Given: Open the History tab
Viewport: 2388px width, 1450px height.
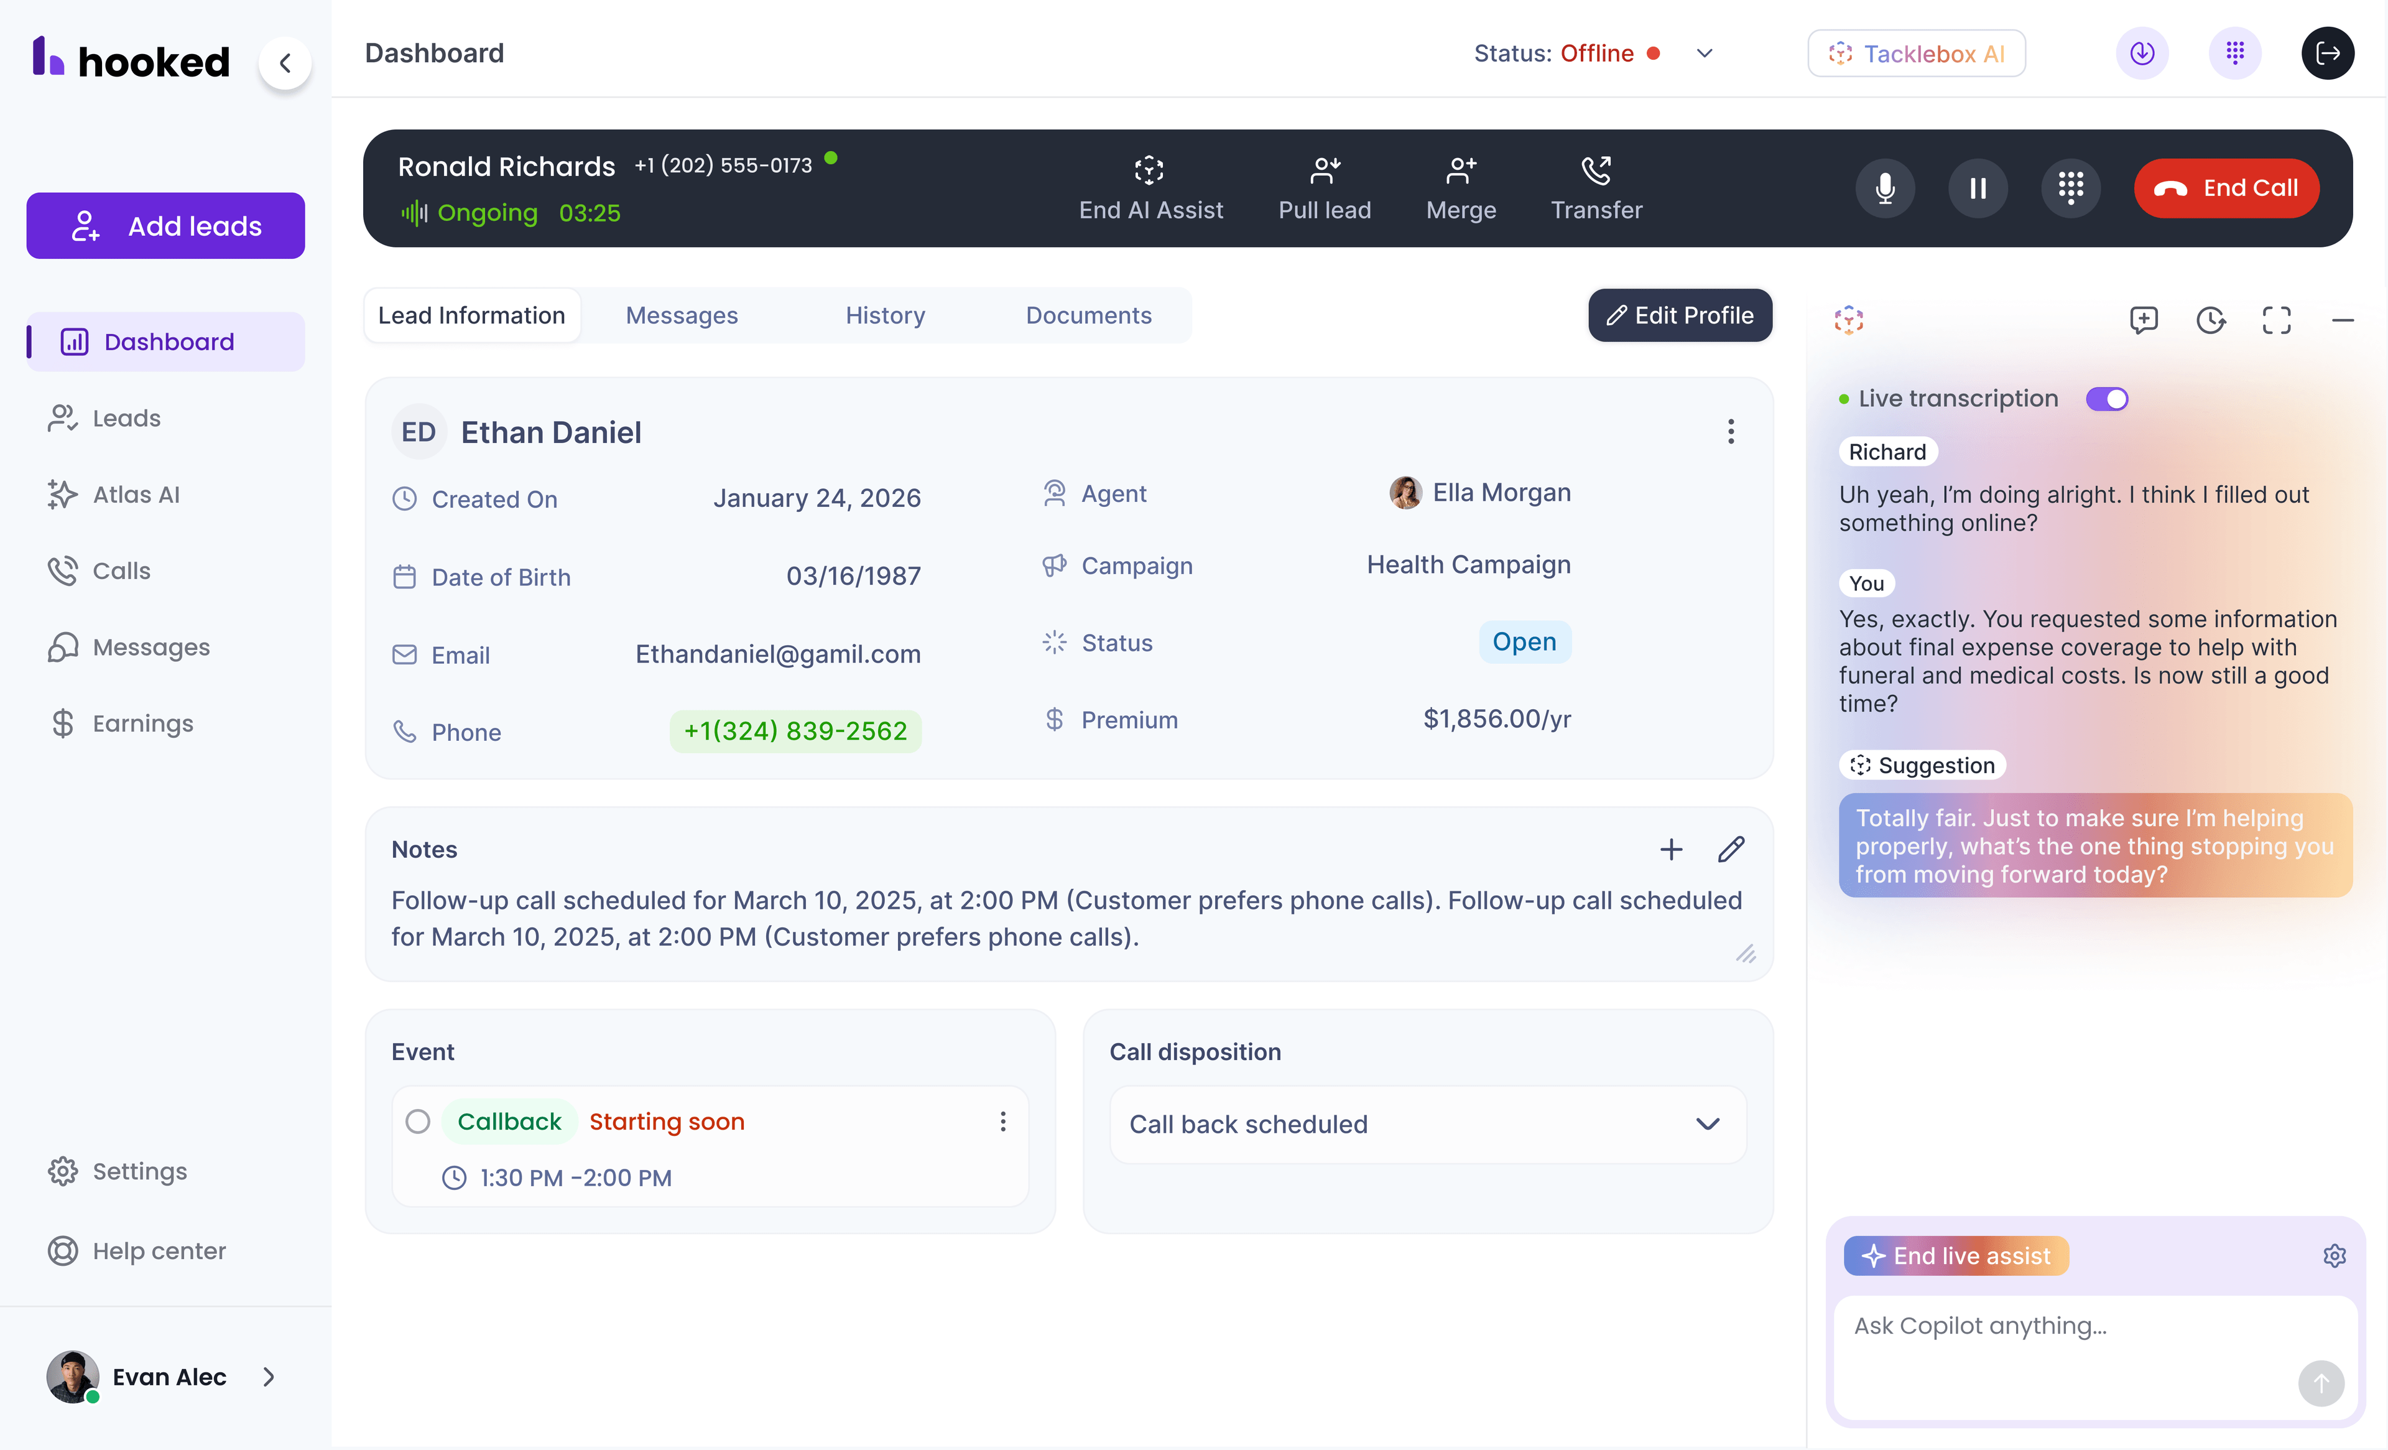Looking at the screenshot, I should tap(884, 315).
